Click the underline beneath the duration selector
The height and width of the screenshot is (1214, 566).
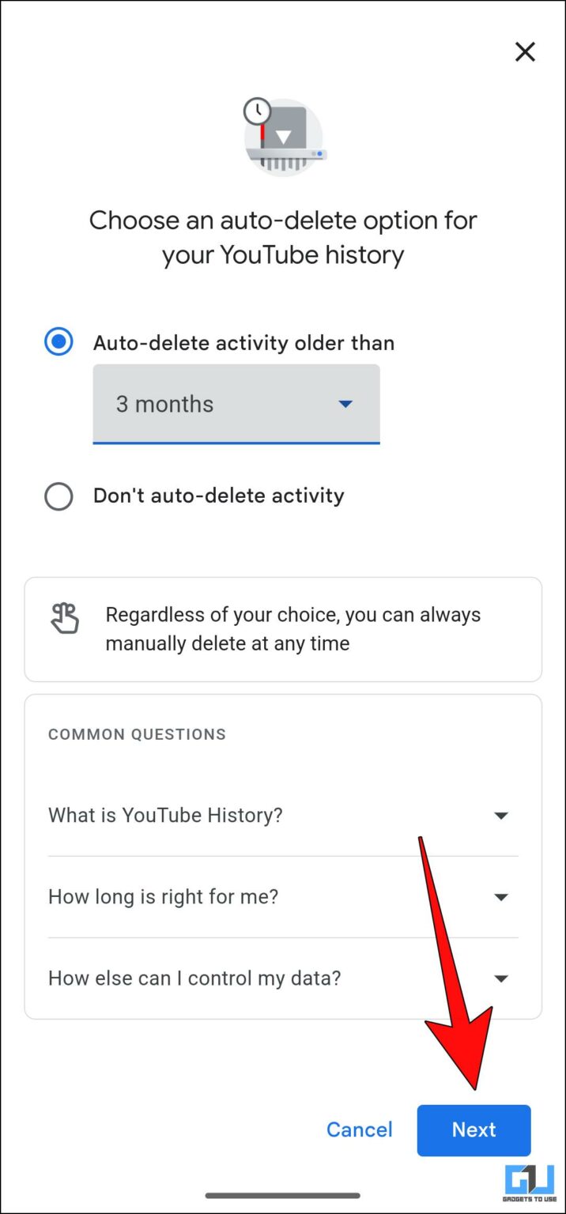point(236,443)
